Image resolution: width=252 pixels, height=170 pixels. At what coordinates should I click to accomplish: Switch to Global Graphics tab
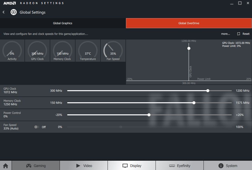click(63, 23)
